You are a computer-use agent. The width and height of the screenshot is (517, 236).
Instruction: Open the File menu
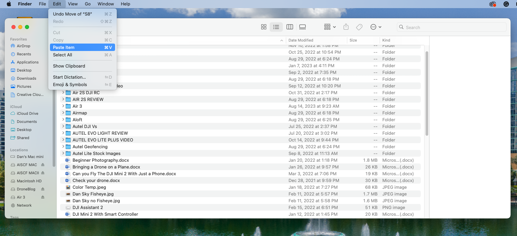pyautogui.click(x=42, y=4)
